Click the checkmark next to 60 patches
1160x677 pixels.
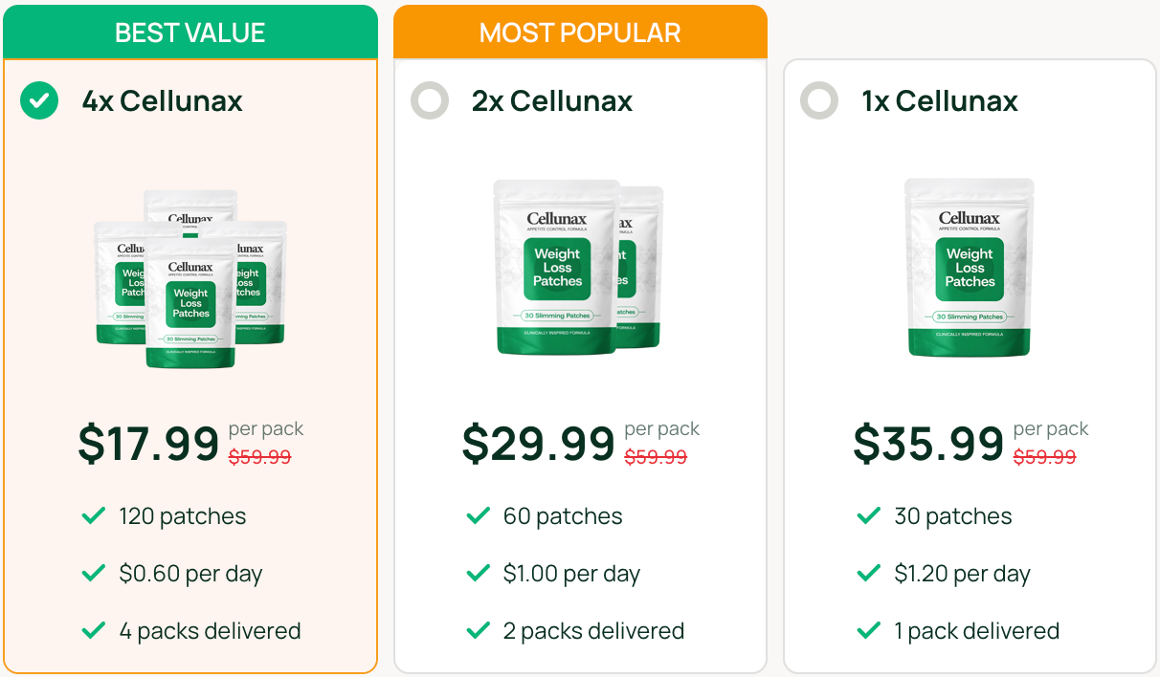coord(478,515)
